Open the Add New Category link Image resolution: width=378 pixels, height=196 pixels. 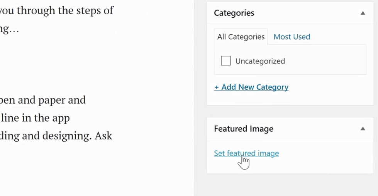coord(251,87)
